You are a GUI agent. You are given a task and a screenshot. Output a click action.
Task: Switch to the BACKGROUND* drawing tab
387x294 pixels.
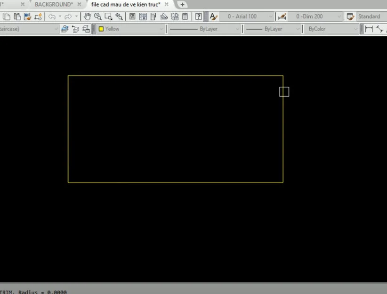(54, 4)
